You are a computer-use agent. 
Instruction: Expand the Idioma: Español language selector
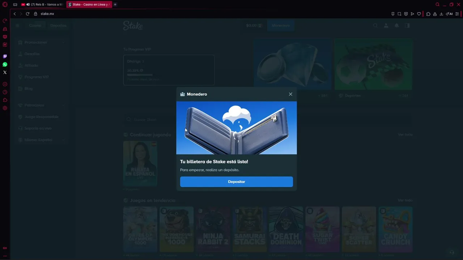pyautogui.click(x=41, y=140)
